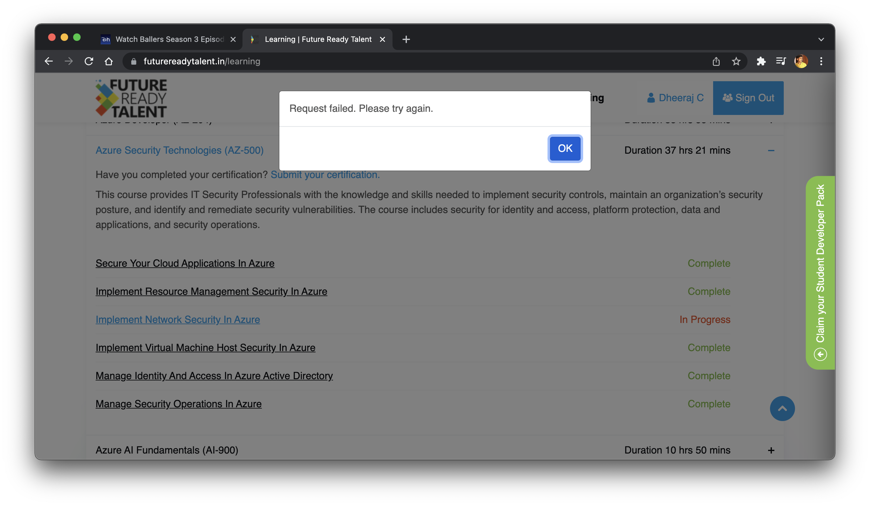The width and height of the screenshot is (870, 506).
Task: Click the share page icon
Action: coord(716,62)
